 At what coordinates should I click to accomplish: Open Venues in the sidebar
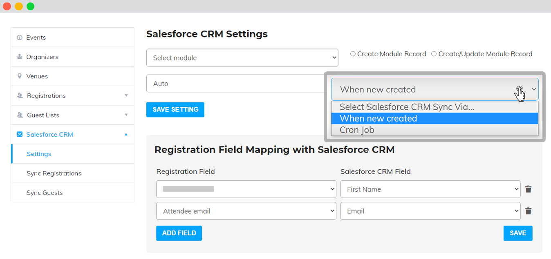(72, 76)
